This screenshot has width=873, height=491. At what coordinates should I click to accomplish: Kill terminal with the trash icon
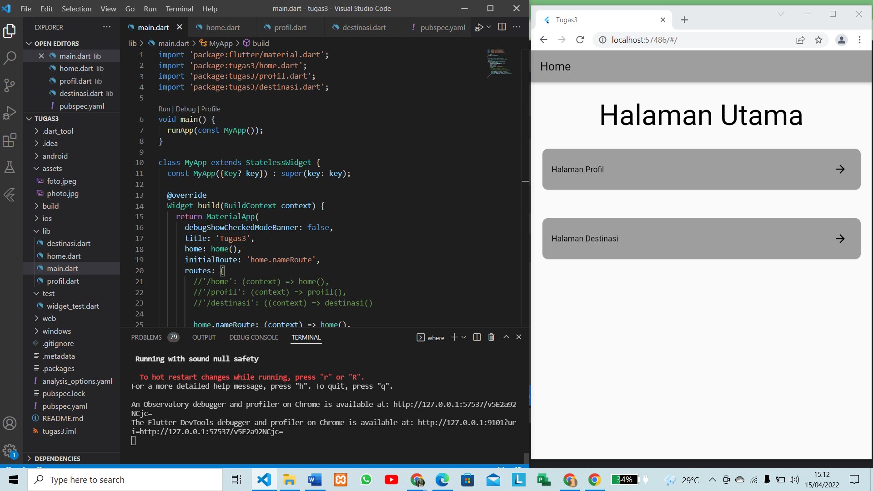tap(491, 337)
